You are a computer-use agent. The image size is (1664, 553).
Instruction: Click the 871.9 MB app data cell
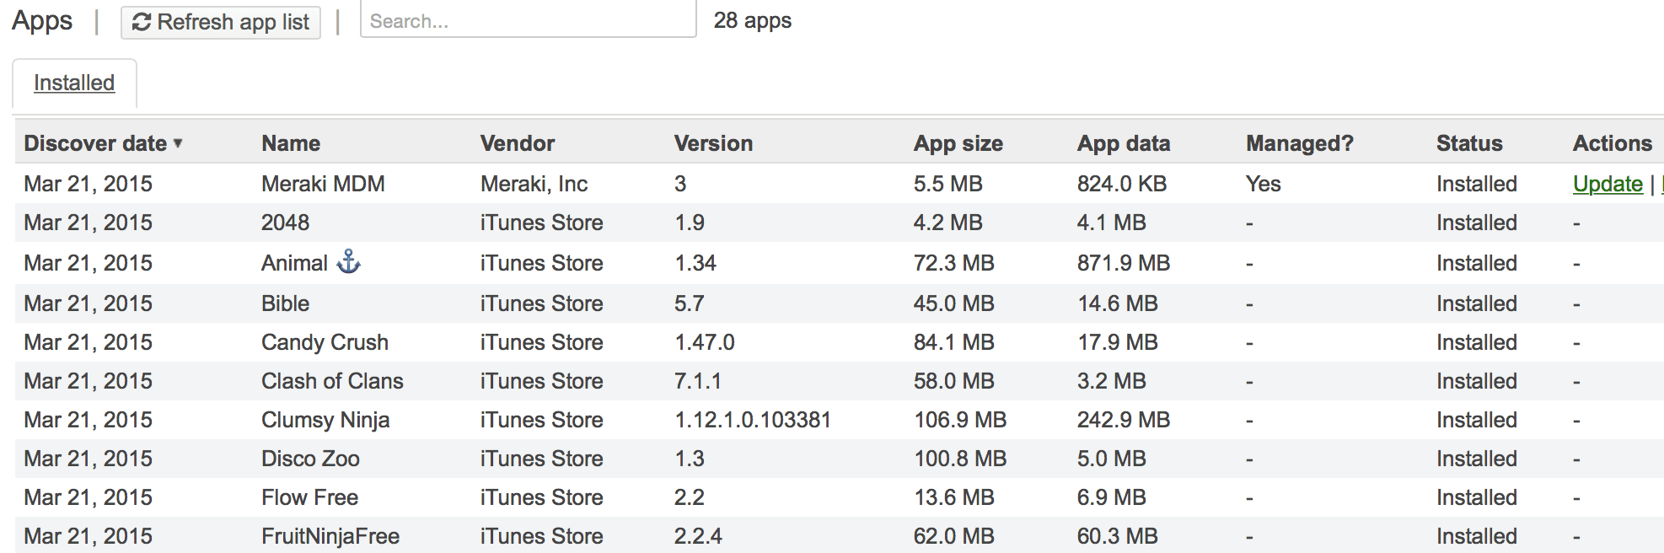pos(1123,263)
